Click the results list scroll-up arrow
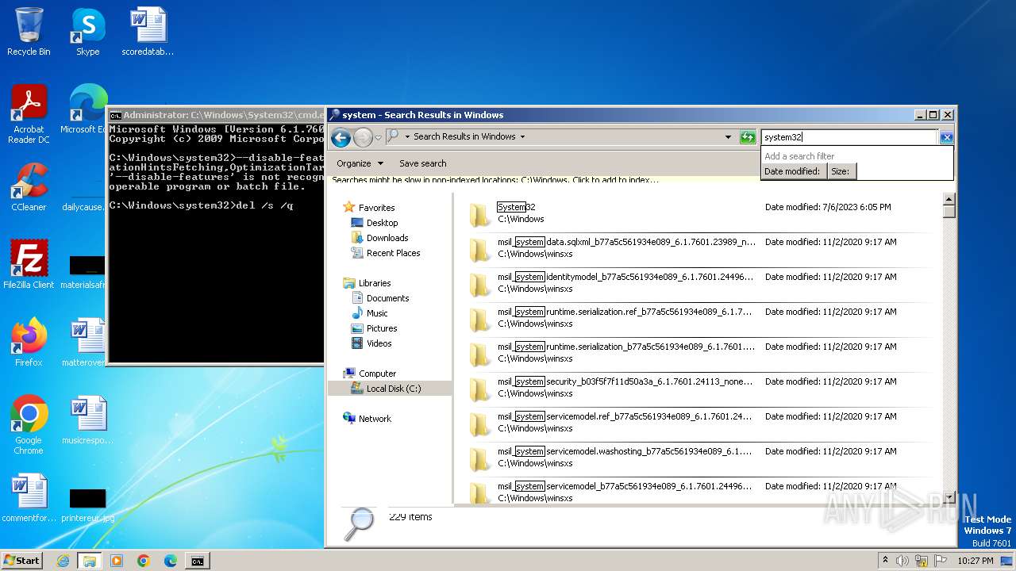1016x571 pixels. [949, 198]
